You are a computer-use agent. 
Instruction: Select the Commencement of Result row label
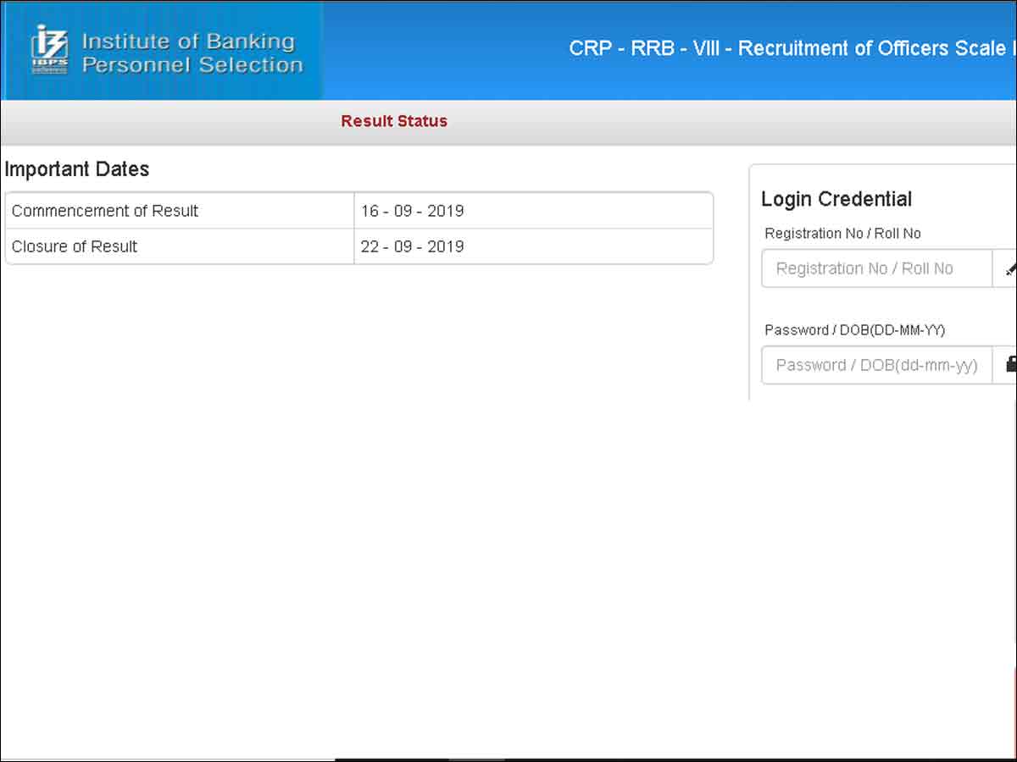105,211
